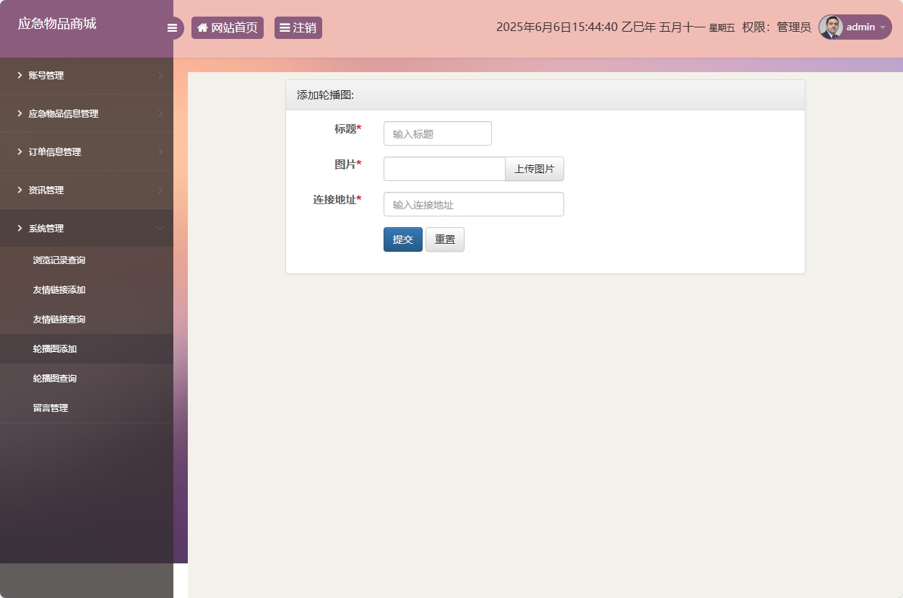Click the list icon beside 注销
Viewport: 903px width, 598px height.
click(285, 27)
